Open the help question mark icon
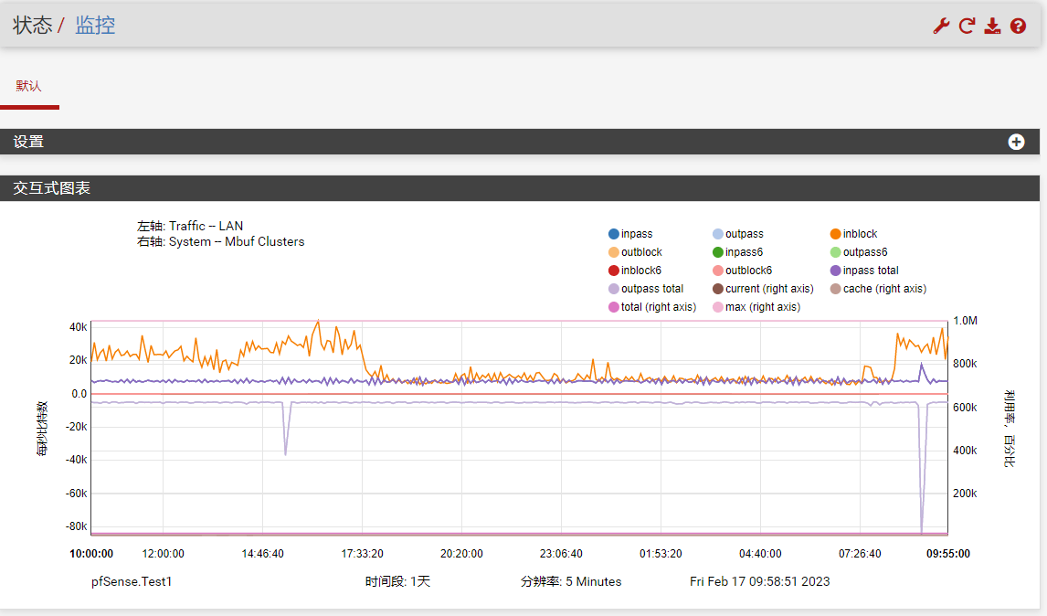Viewport: 1047px width, 616px height. click(x=1018, y=27)
